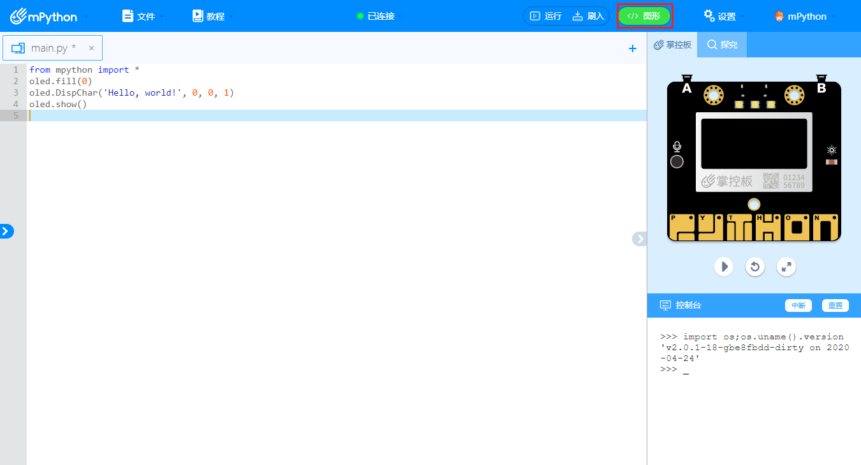
Task: Click line number 3 in gutter
Action: click(x=15, y=92)
